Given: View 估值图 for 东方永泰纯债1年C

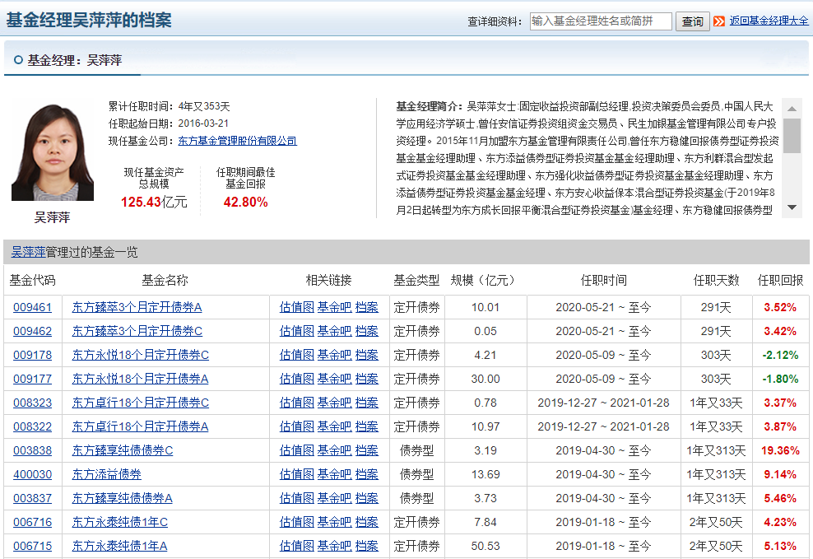Looking at the screenshot, I should [x=296, y=522].
